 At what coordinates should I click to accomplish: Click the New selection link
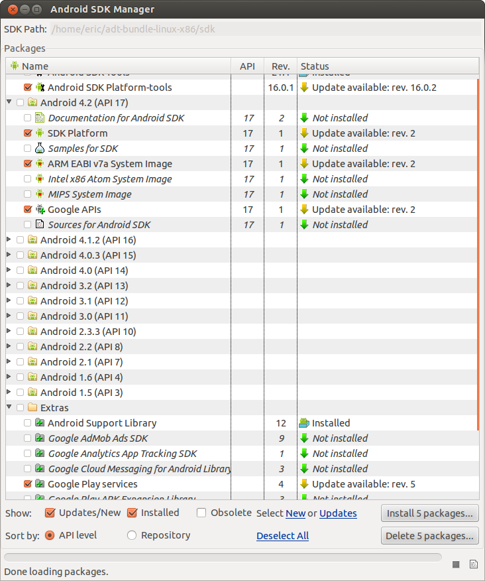click(296, 513)
